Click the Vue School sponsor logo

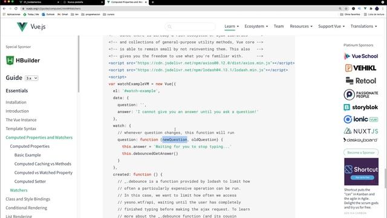coord(361,56)
